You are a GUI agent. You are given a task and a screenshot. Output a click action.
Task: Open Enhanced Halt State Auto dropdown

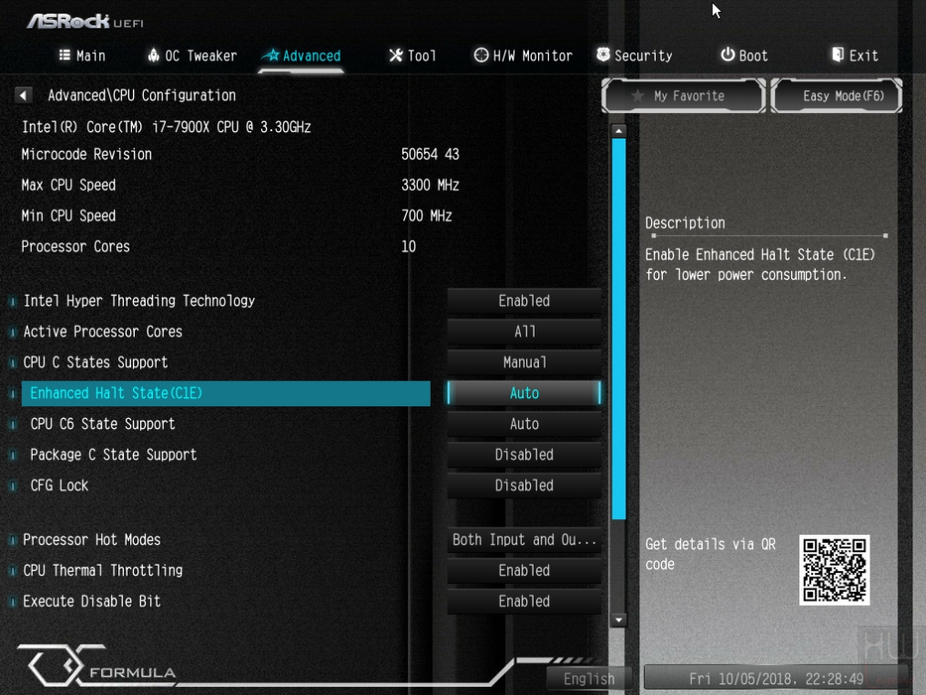coord(524,393)
